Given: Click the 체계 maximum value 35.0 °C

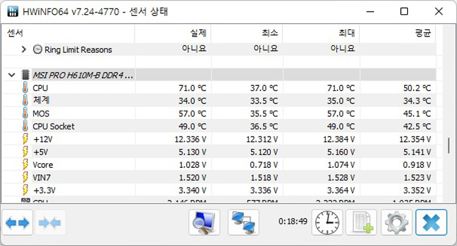Looking at the screenshot, I should click(x=341, y=101).
